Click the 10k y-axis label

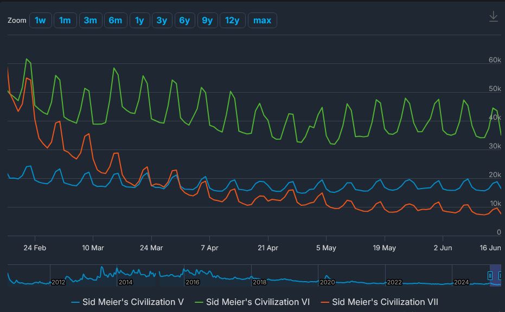[495, 203]
